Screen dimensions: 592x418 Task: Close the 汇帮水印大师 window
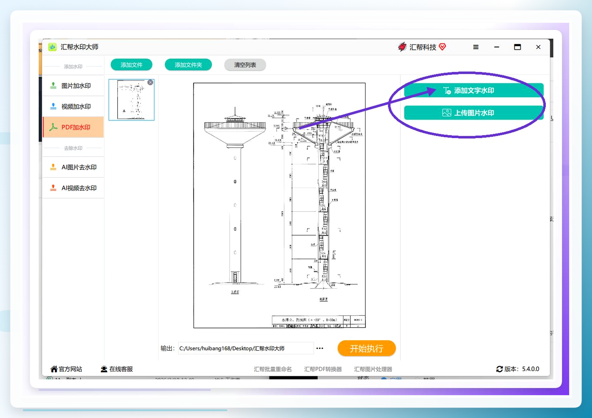tap(538, 47)
